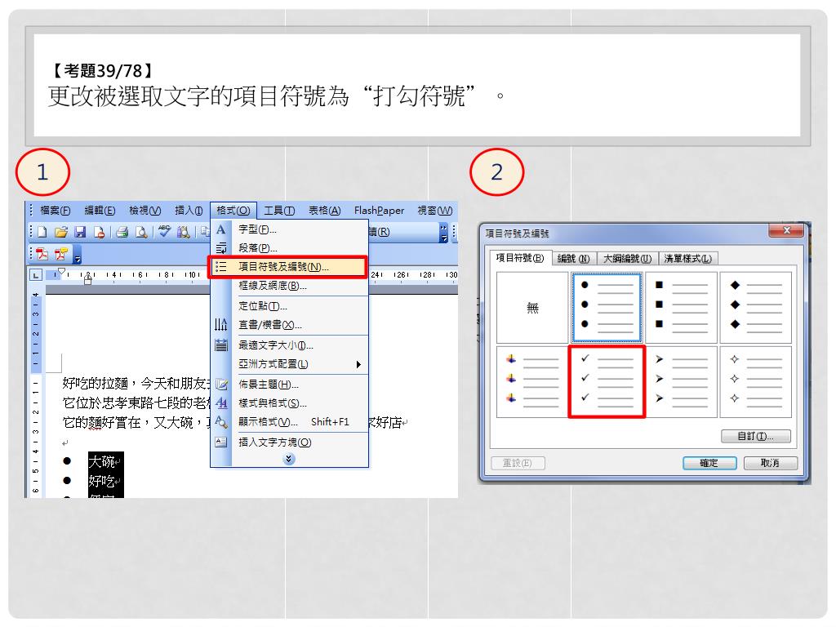836x627 pixels.
Task: Open the 格式(O) menu
Action: pos(233,211)
